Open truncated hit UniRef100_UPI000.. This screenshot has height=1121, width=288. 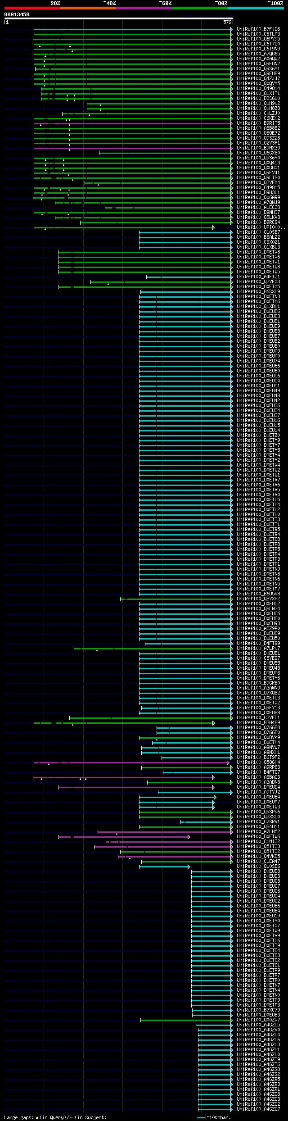point(261,227)
